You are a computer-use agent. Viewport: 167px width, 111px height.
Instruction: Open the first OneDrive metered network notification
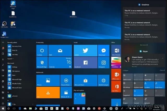click(x=144, y=13)
